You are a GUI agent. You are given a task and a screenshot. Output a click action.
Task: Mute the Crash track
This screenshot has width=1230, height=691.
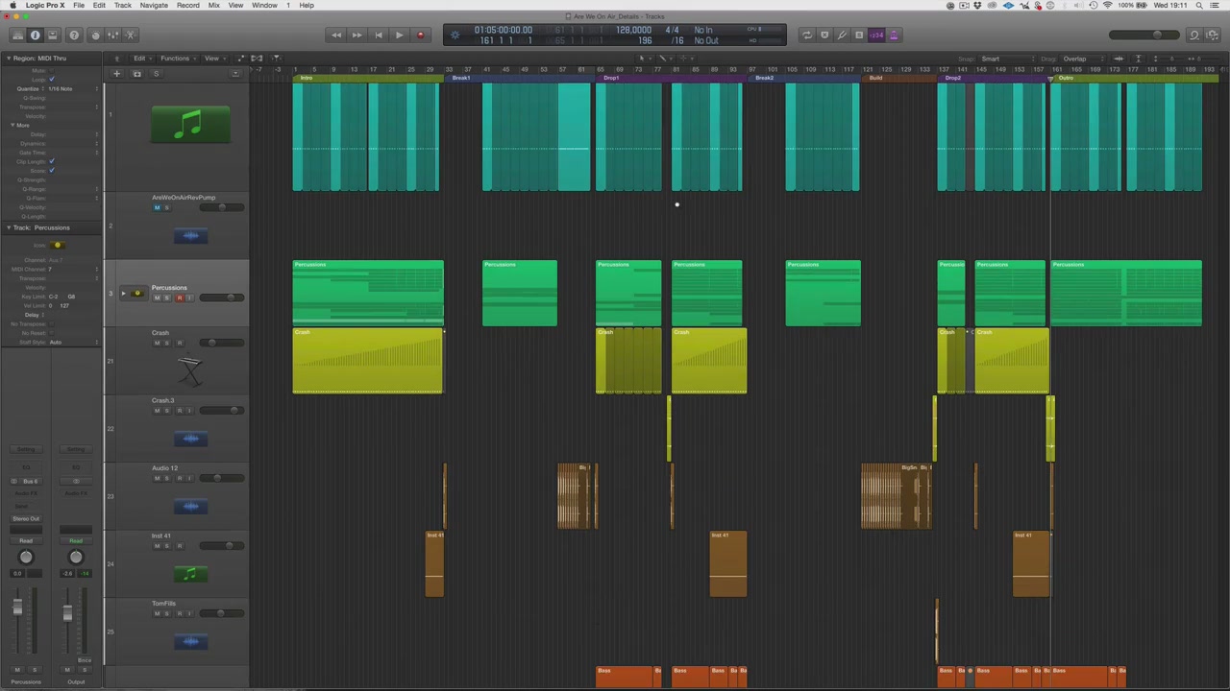[x=157, y=343]
